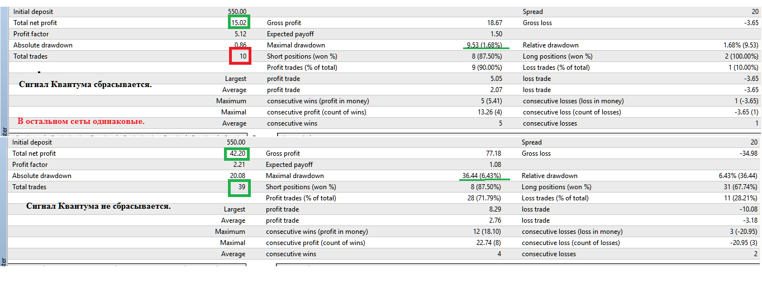
Task: Select the gross loss value -34.98
Action: click(748, 153)
